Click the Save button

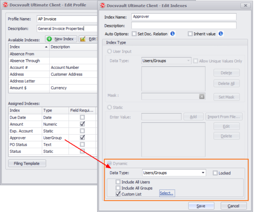pos(201,206)
